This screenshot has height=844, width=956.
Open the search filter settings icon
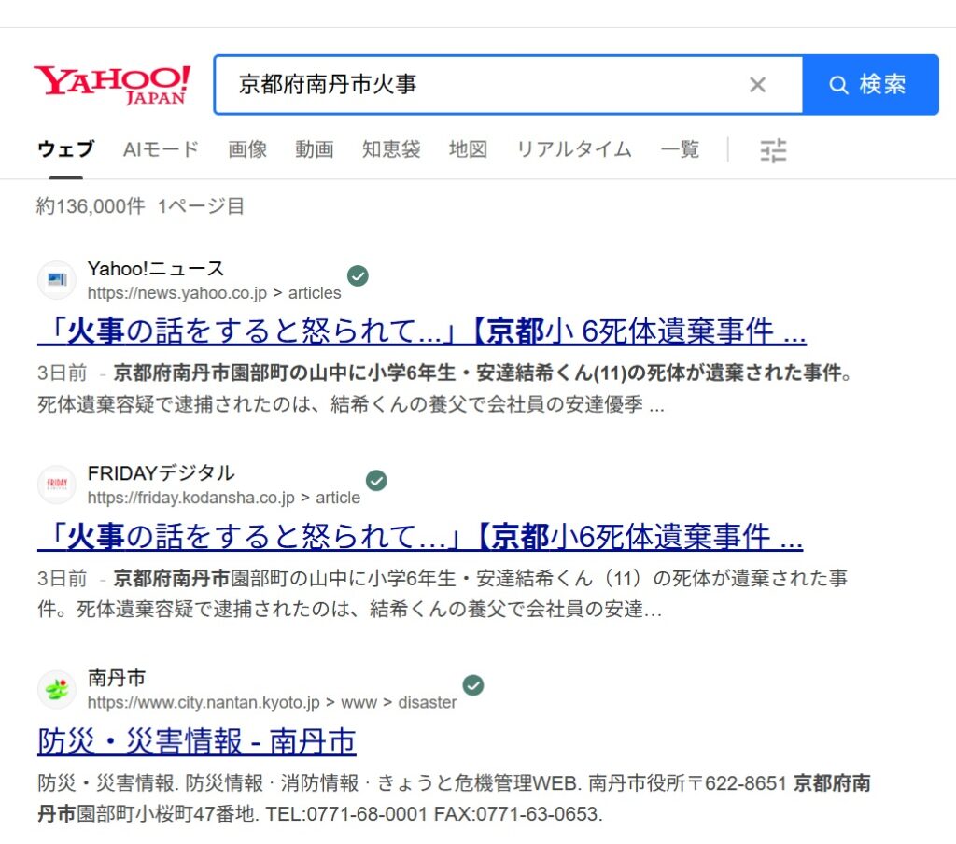pos(773,150)
